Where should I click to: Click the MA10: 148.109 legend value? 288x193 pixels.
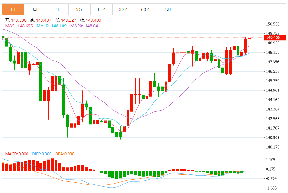point(51,26)
